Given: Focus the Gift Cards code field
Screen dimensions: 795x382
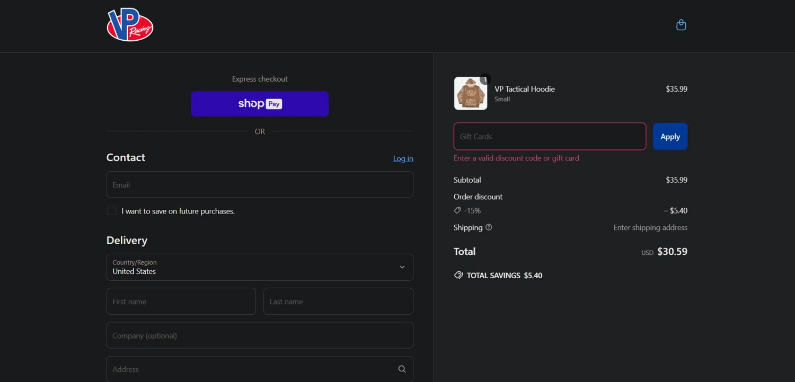Looking at the screenshot, I should pyautogui.click(x=550, y=136).
